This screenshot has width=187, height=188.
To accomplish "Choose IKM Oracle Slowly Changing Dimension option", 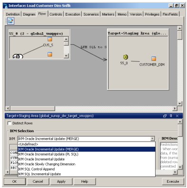I will click(47, 164).
